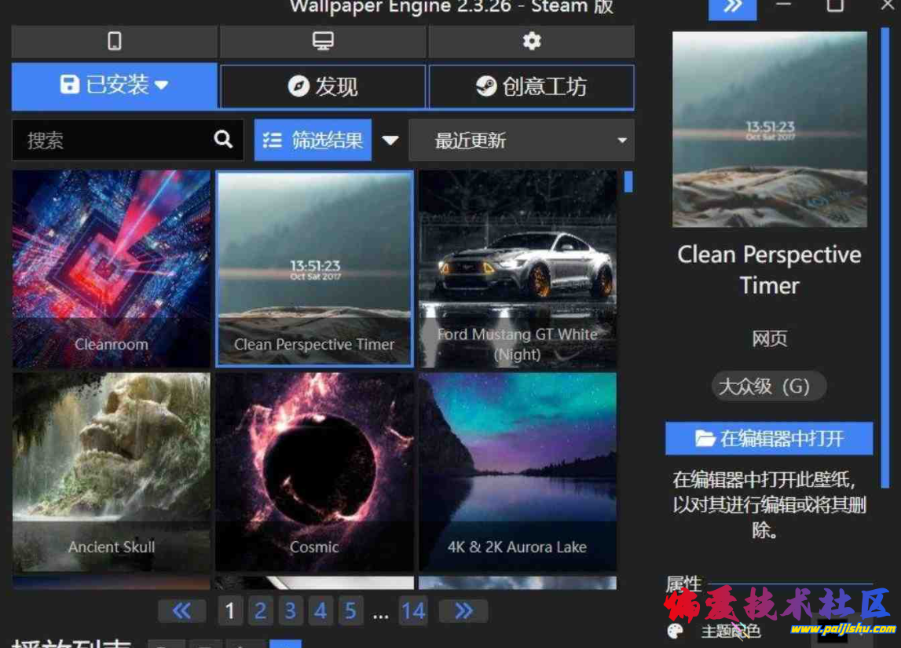Open settings via the gear icon
Viewport: 901px width, 648px height.
click(531, 41)
